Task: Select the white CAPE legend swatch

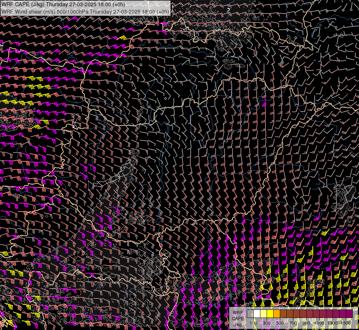Action: click(257, 314)
